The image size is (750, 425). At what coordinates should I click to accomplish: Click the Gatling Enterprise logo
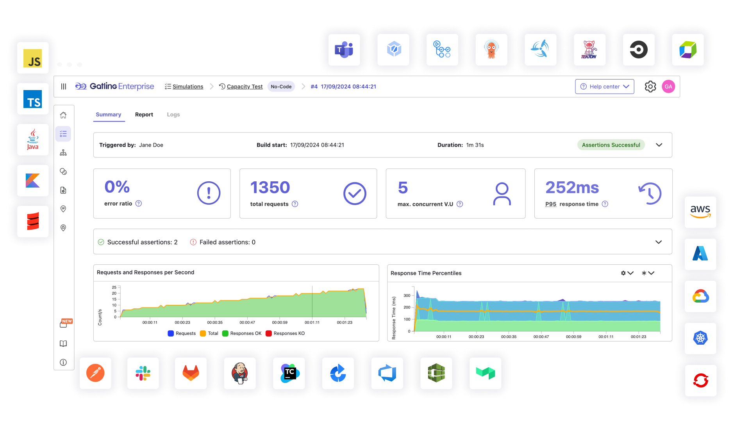pyautogui.click(x=114, y=86)
